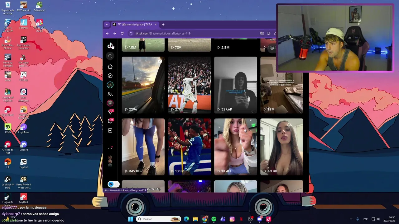
Task: Select the Logitech G HUB desktop shortcut
Action: tap(8, 183)
